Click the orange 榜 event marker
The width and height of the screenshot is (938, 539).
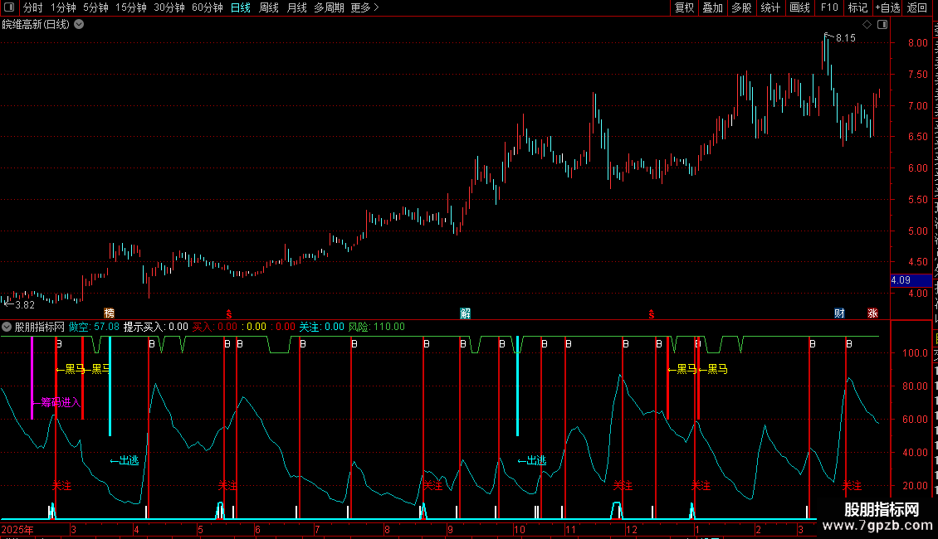[109, 313]
